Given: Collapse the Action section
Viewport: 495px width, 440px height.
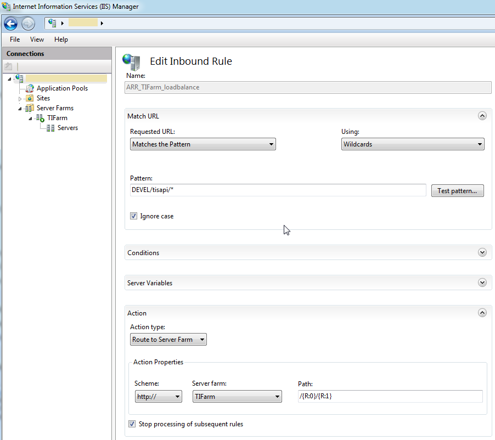Looking at the screenshot, I should tap(482, 313).
